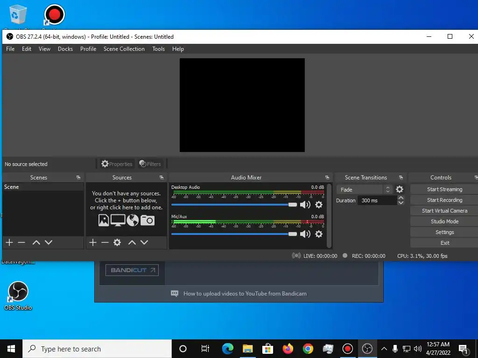Open the Docks menu
478x358 pixels.
[65, 48]
